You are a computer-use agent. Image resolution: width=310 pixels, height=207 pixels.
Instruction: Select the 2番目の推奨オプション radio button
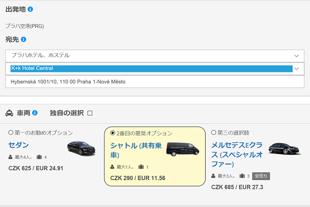coord(113,133)
